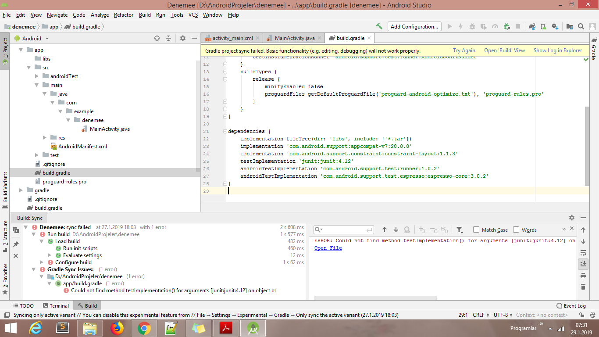The image size is (599, 337).
Task: Hide the Build tool window
Action: tap(583, 218)
